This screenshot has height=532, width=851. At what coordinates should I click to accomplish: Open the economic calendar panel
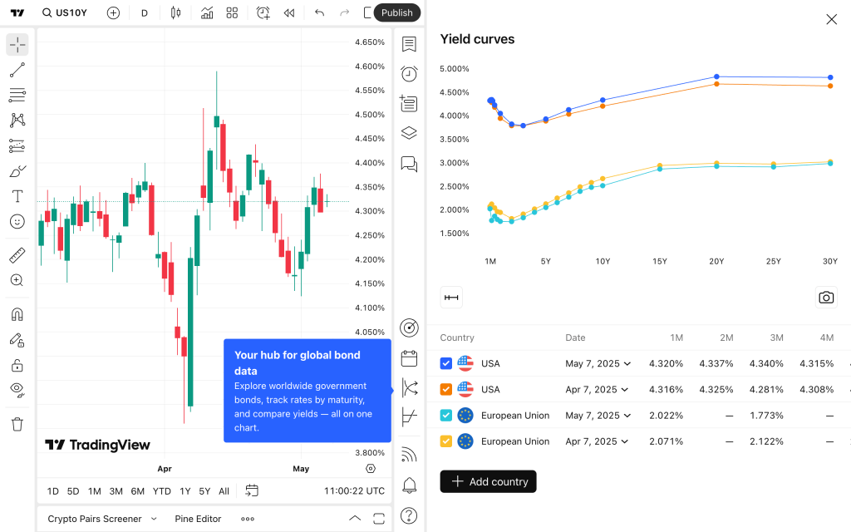click(409, 358)
